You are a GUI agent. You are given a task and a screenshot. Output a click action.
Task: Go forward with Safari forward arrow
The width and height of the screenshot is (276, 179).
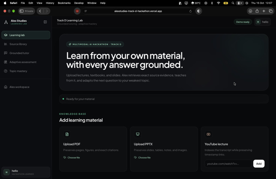47,11
